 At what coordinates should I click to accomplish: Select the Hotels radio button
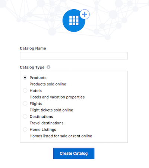[25, 91]
